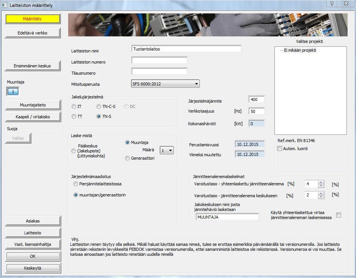The width and height of the screenshot is (356, 278).
Task: Select the Muuntaja radio under Laske mistä
Action: click(127, 142)
